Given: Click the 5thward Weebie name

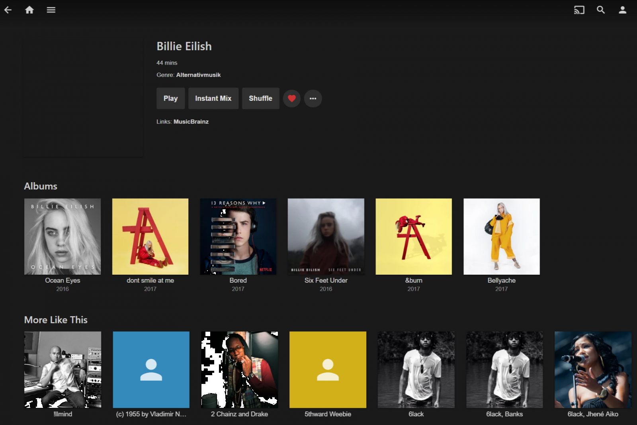Looking at the screenshot, I should pyautogui.click(x=328, y=414).
